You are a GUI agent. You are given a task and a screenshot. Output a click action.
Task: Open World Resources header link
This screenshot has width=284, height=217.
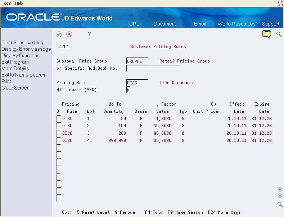click(x=236, y=24)
